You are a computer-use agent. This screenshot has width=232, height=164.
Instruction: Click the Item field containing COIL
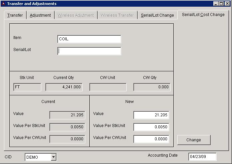click(x=89, y=39)
